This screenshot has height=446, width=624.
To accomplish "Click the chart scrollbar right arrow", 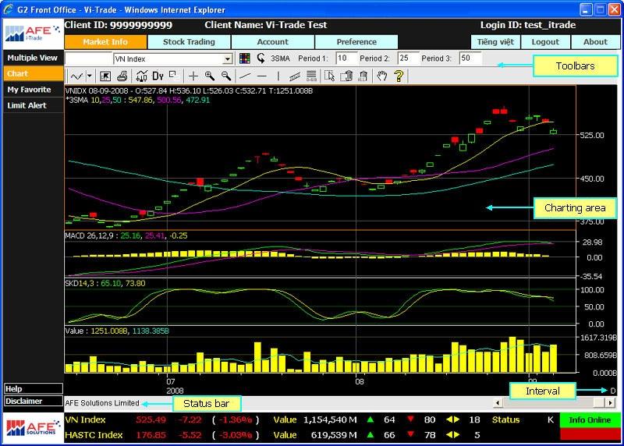I will tap(611, 402).
